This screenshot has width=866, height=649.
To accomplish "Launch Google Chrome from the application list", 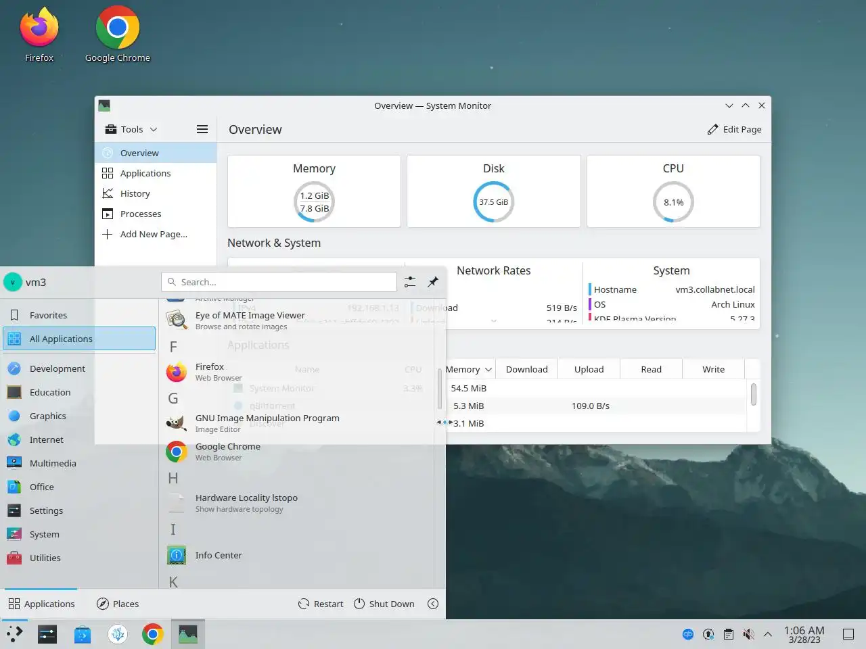I will [298, 452].
